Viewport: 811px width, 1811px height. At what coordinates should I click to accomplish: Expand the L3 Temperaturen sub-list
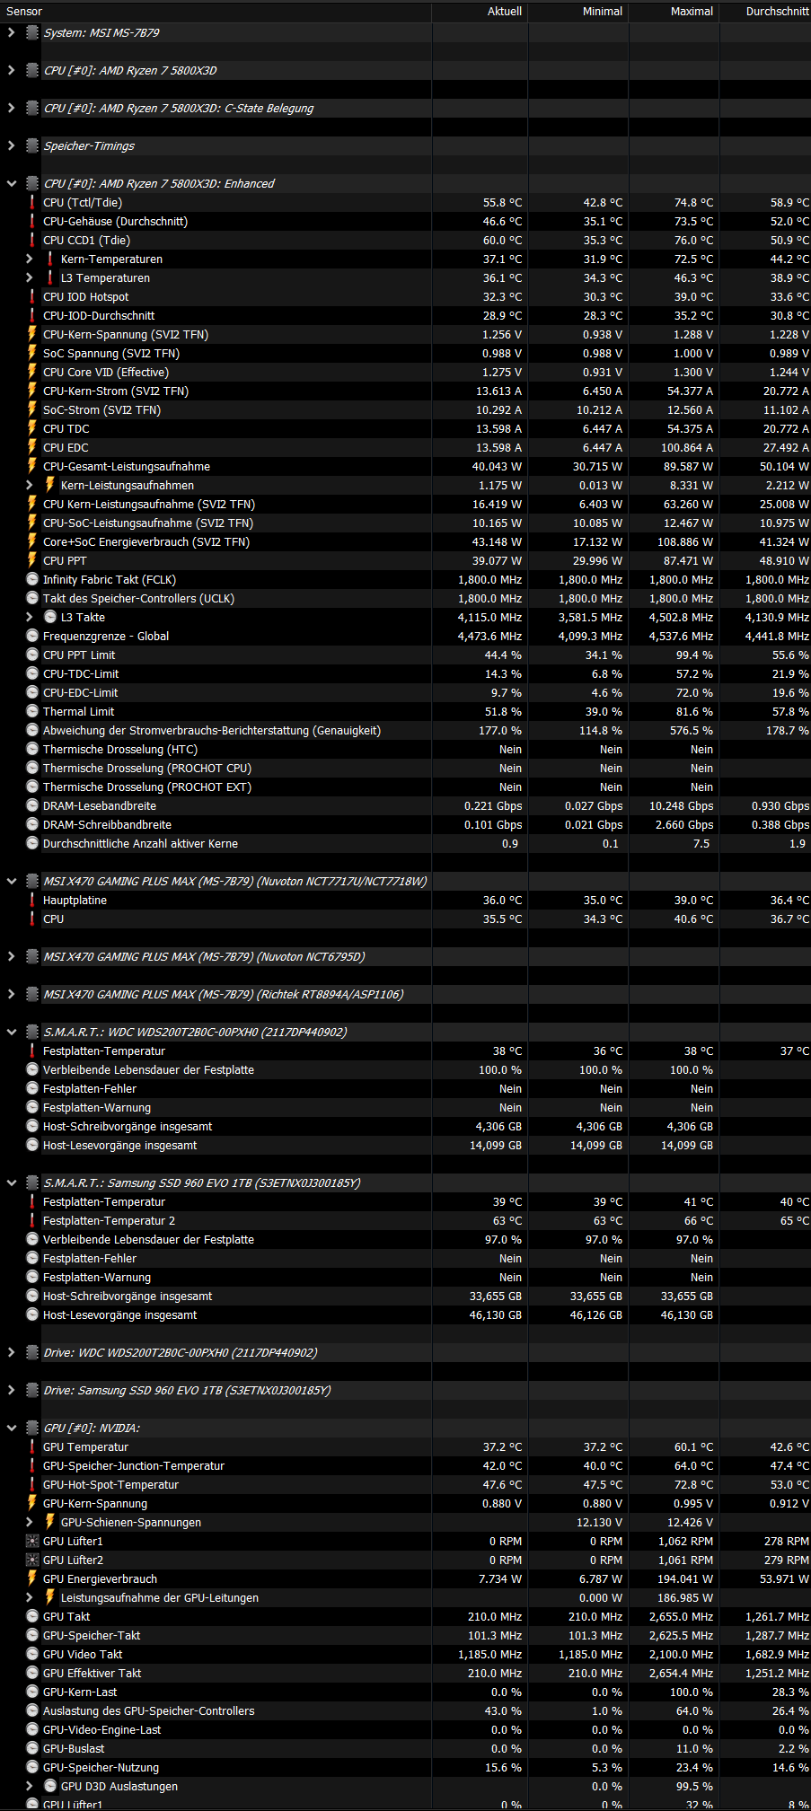(29, 277)
